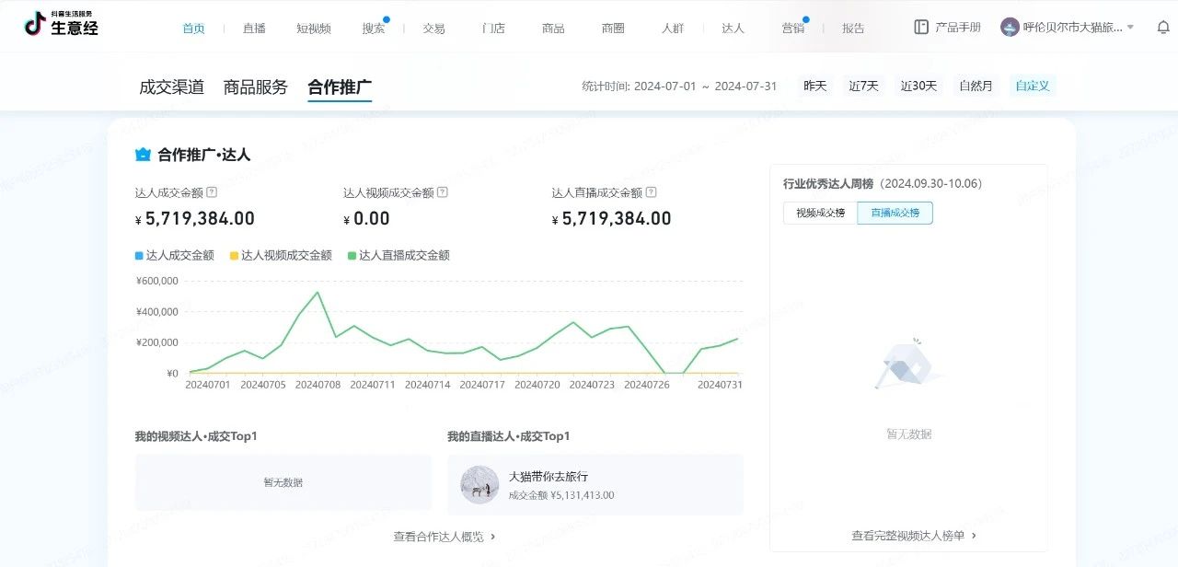Click help icon beside 达人视频成交金额
The image size is (1178, 567).
[x=443, y=192]
